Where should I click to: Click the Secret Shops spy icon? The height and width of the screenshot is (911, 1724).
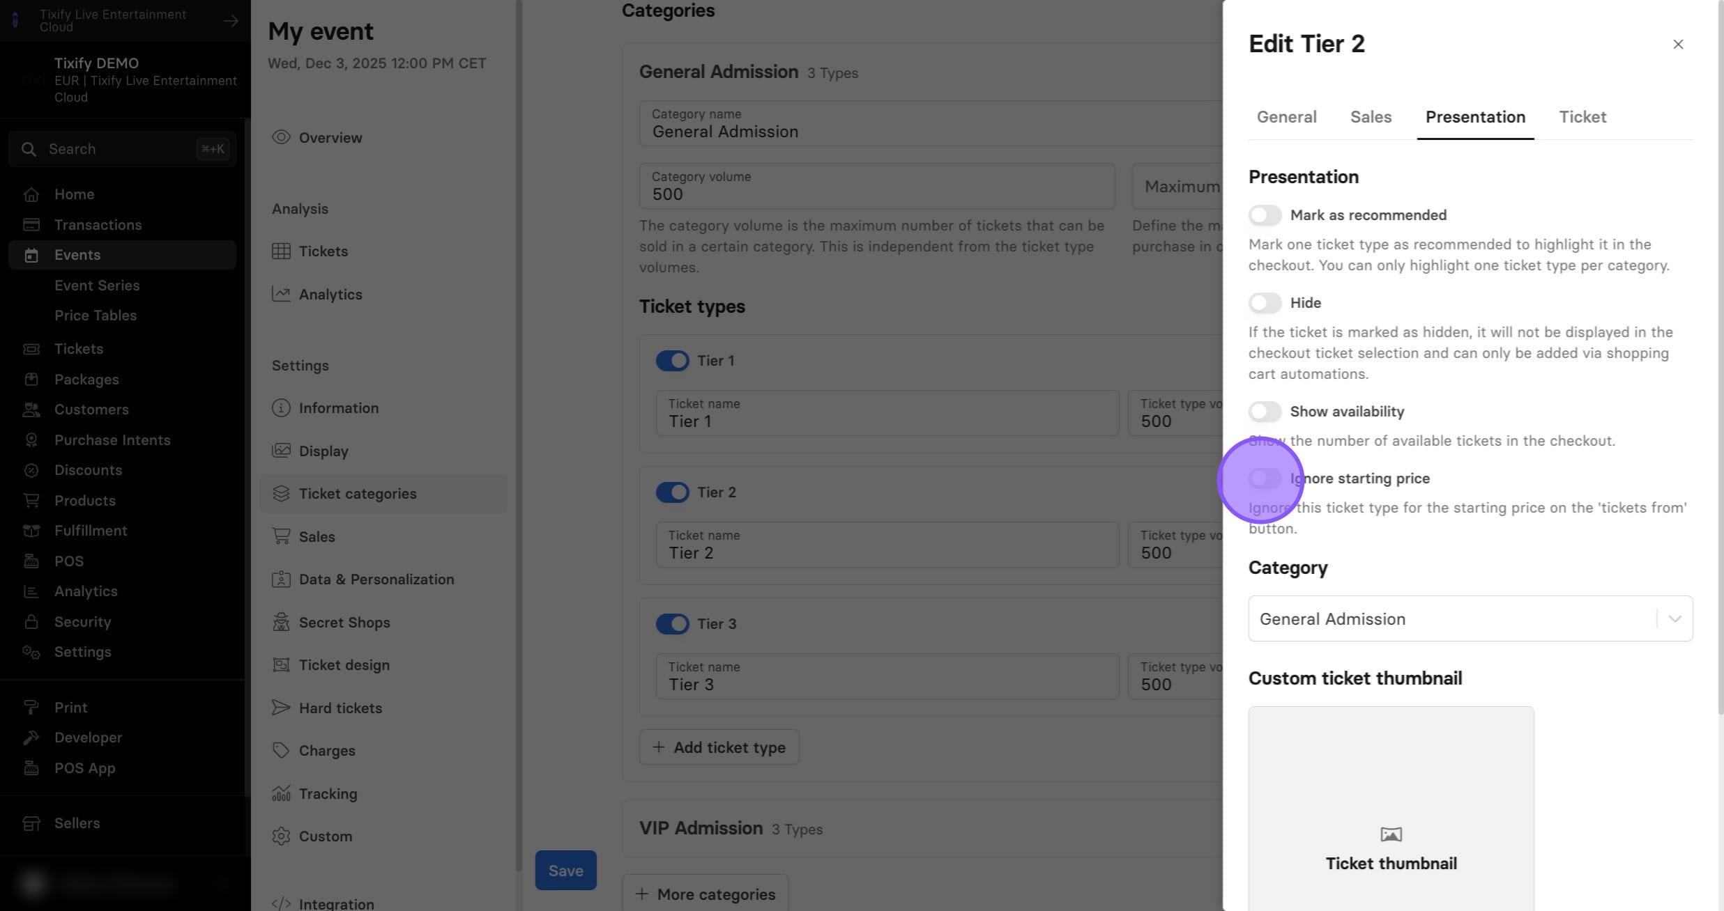pos(281,622)
